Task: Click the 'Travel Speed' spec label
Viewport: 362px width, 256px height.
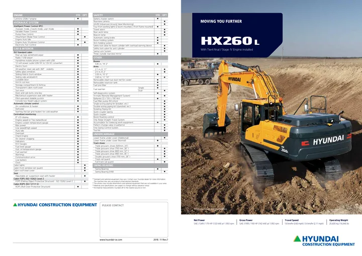Action: pyautogui.click(x=292, y=220)
